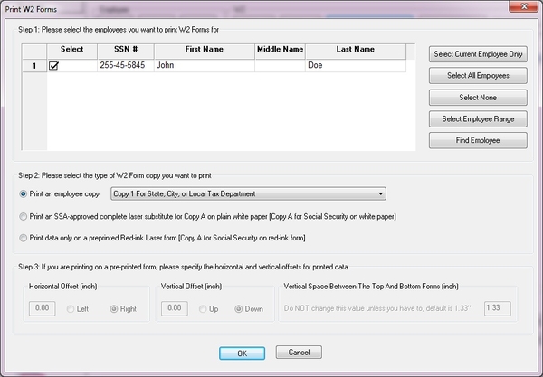The width and height of the screenshot is (543, 377).
Task: Confirm with the OK button
Action: coord(242,353)
